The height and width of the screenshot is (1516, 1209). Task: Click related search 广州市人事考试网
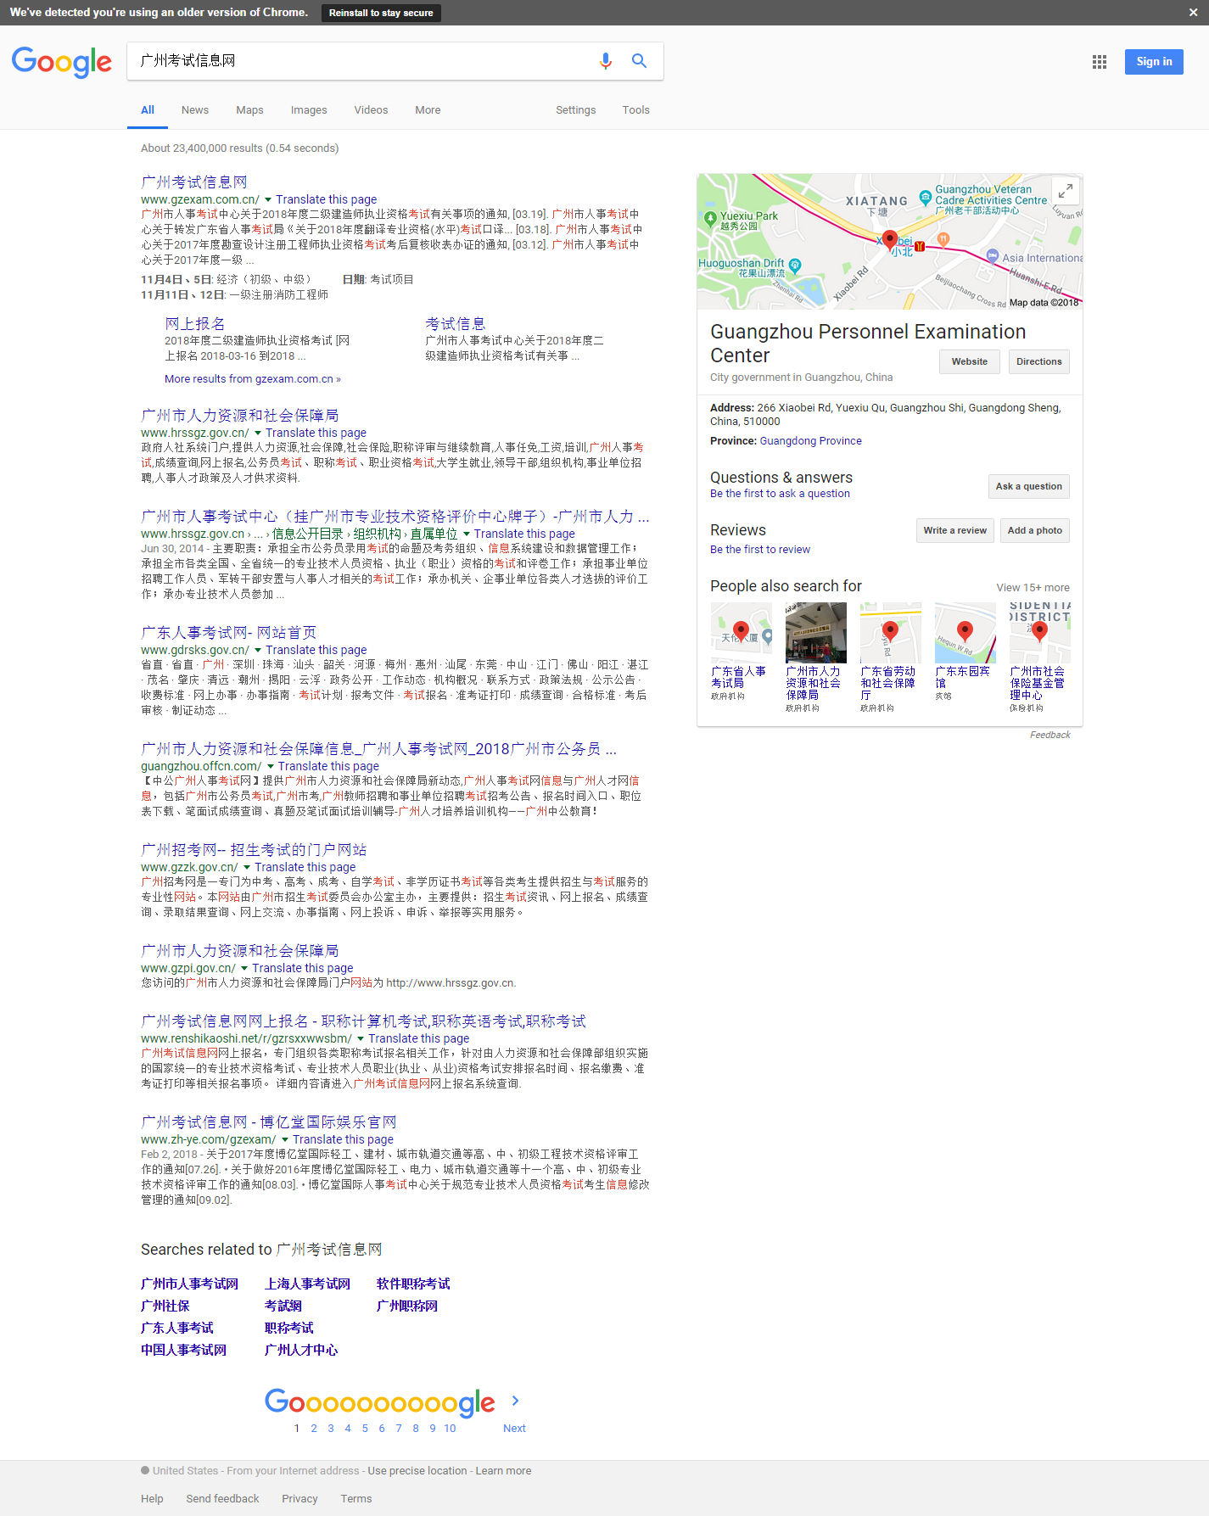click(x=189, y=1284)
